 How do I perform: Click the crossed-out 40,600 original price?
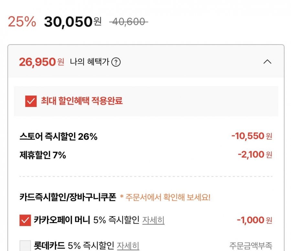tap(128, 22)
